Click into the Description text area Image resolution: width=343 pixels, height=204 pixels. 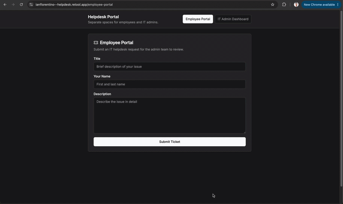[169, 115]
